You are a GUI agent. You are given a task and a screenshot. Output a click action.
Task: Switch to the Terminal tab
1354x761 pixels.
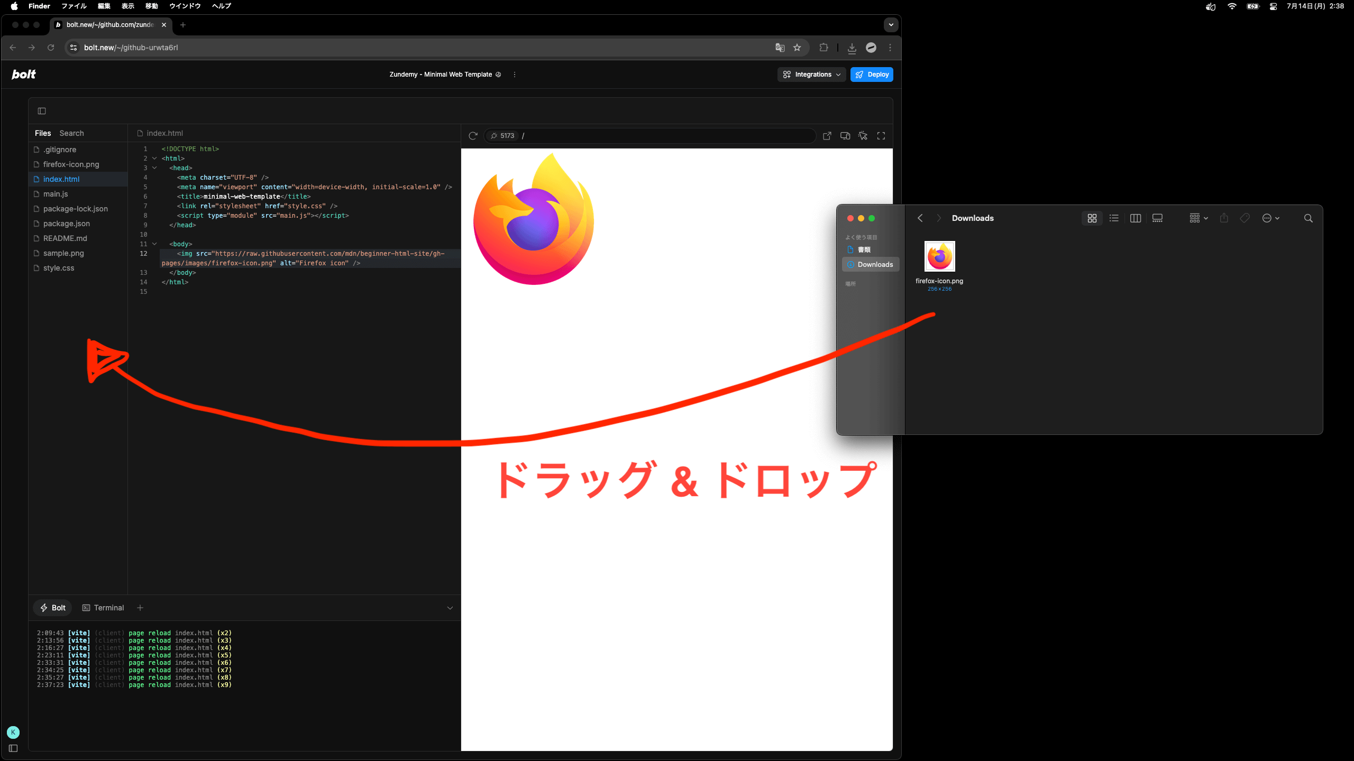[x=103, y=608]
